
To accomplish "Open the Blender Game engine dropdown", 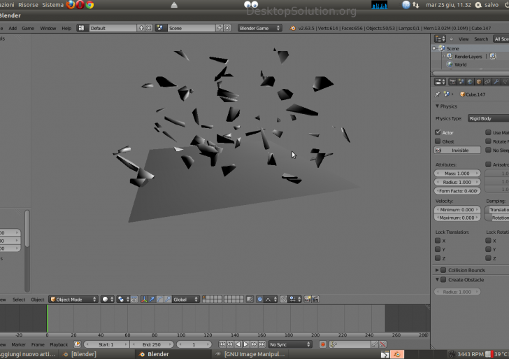I will click(259, 28).
